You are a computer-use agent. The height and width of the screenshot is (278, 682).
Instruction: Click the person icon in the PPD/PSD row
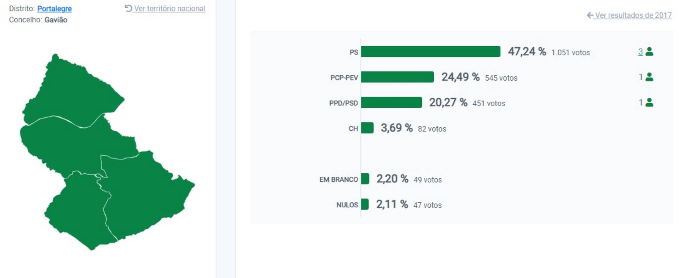pos(649,102)
